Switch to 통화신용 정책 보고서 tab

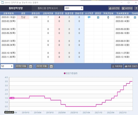tap(47, 8)
